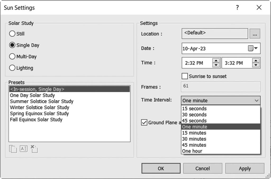Choose 30 seconds time interval

point(221,115)
